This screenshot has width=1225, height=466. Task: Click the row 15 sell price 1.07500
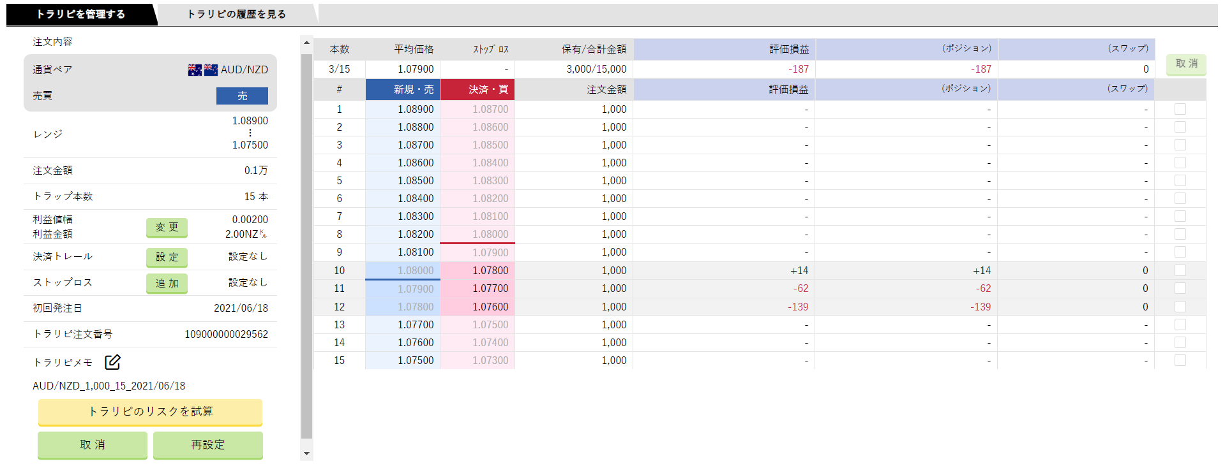[x=416, y=360]
